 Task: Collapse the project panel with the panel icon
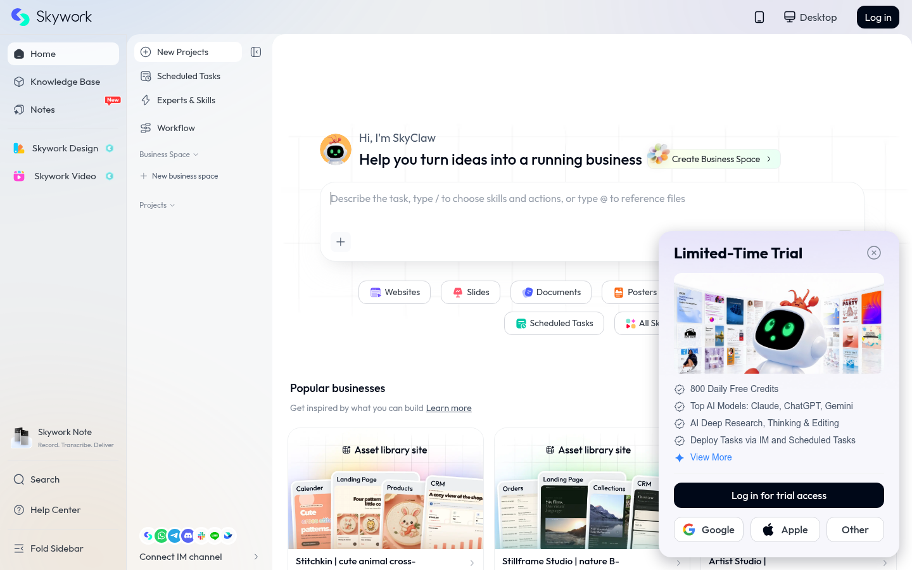pyautogui.click(x=256, y=52)
